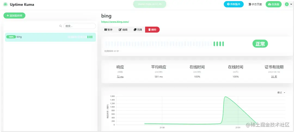Click the 581 ms average response value

click(159, 77)
